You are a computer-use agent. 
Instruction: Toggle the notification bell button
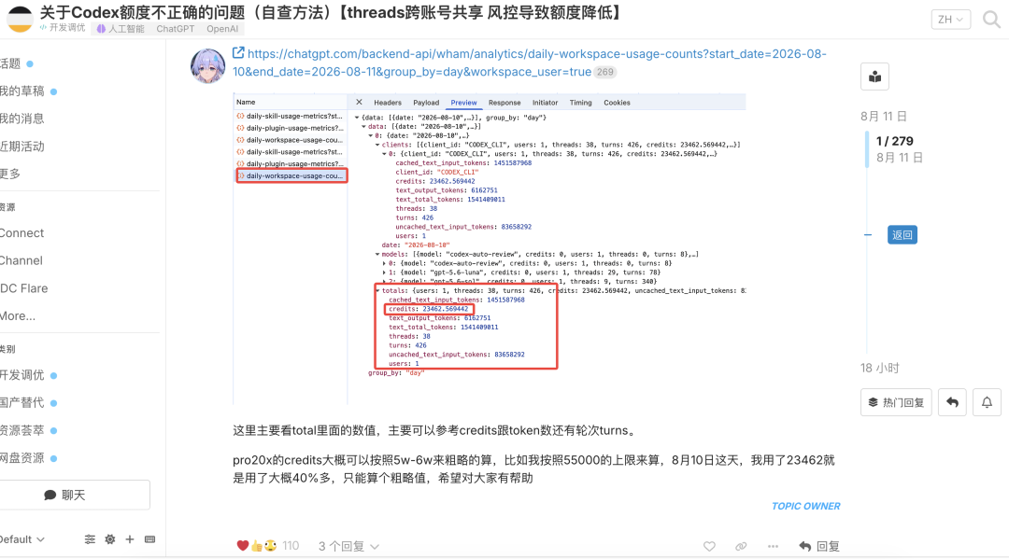tap(987, 403)
